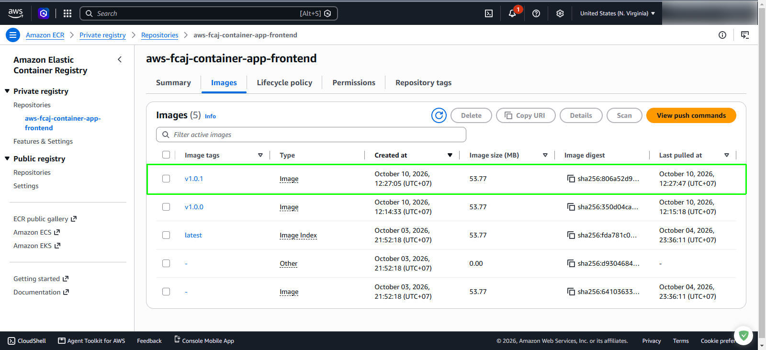Sort by Image size (MB) column arrow
Image resolution: width=766 pixels, height=350 pixels.
pyautogui.click(x=545, y=155)
